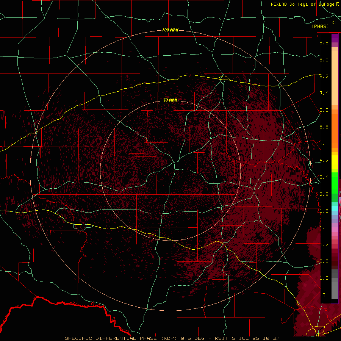
Task: Click the Specific Differential Phase KSJT caption
Action: [172, 338]
